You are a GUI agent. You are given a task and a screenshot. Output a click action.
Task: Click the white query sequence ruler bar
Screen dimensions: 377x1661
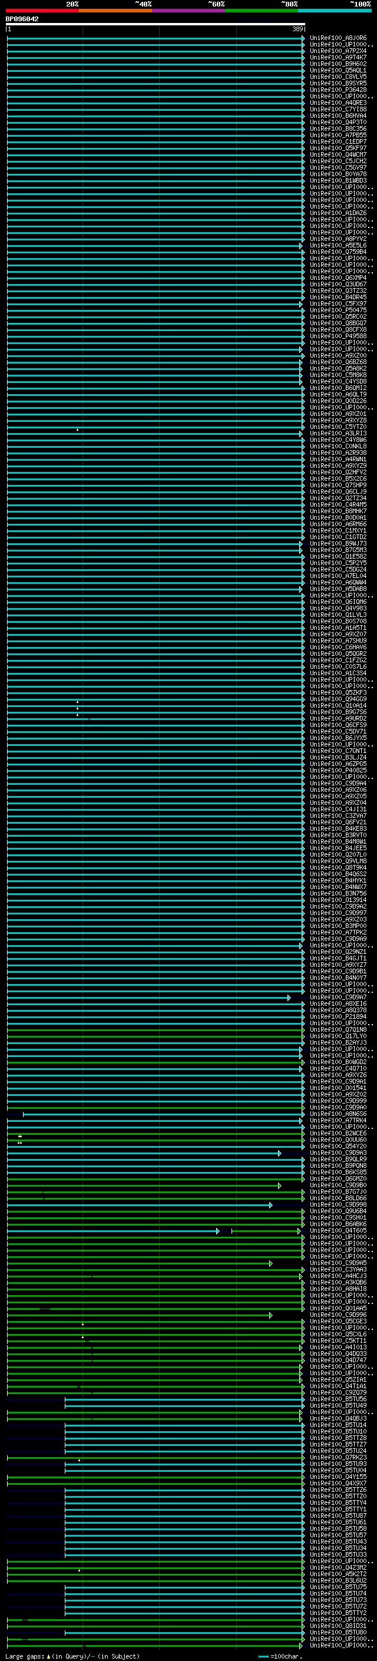click(x=156, y=24)
